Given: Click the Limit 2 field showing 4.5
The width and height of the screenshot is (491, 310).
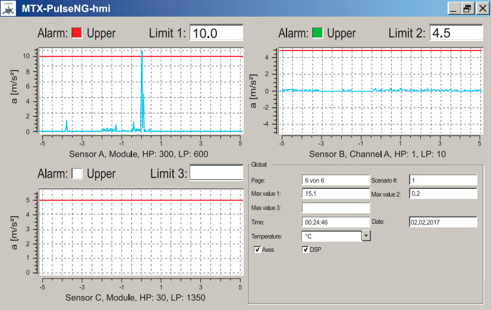Looking at the screenshot, I should 456,33.
